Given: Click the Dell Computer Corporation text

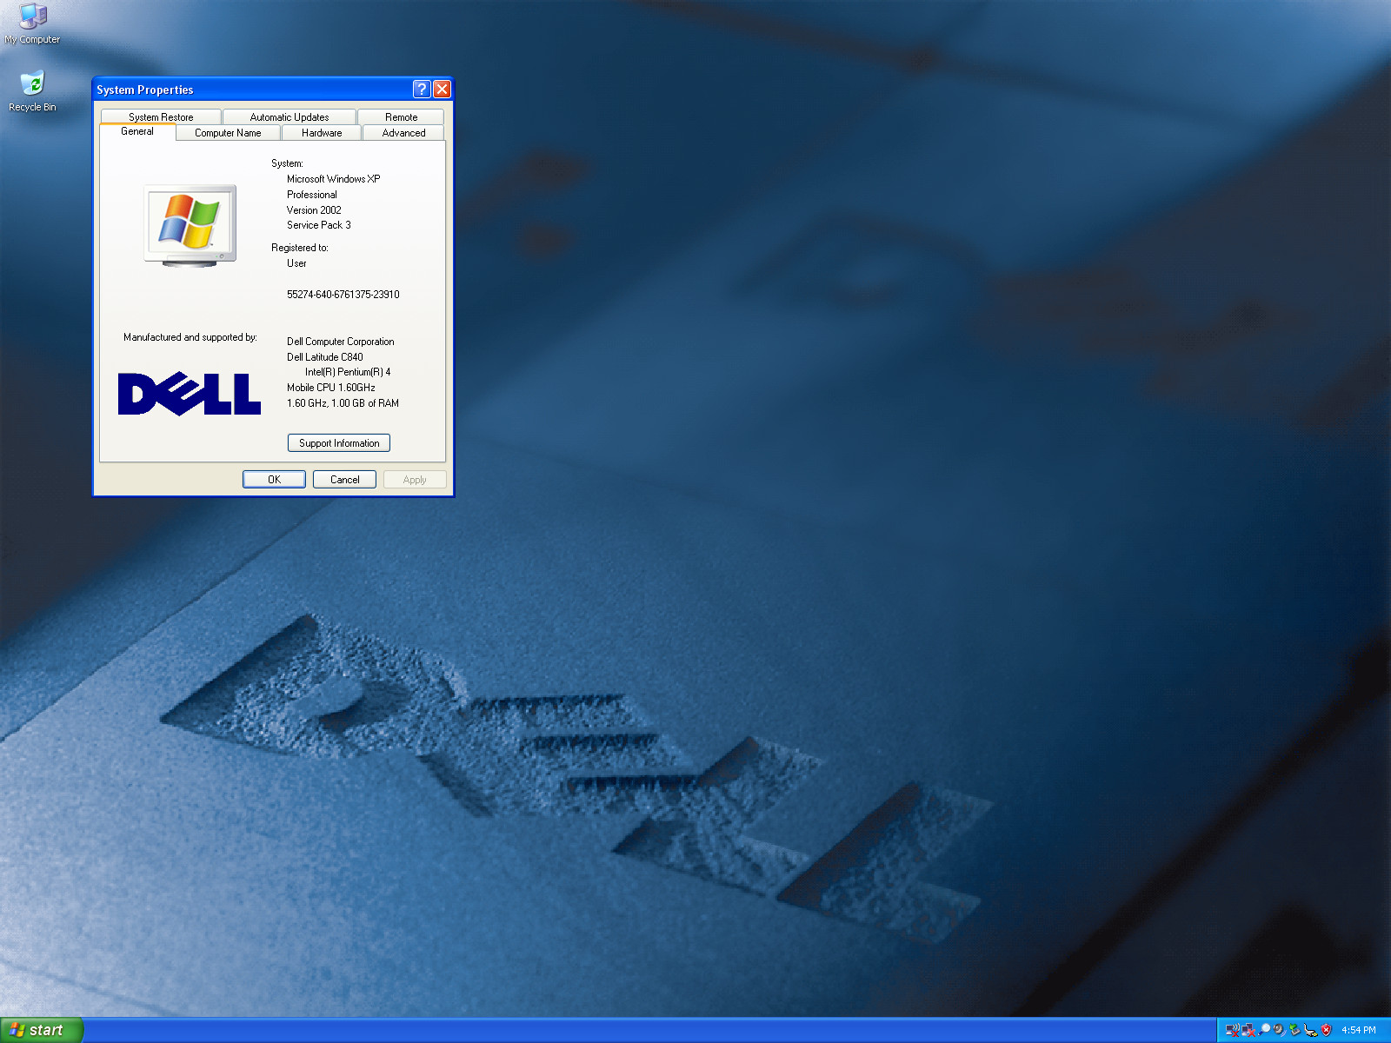Looking at the screenshot, I should (341, 342).
